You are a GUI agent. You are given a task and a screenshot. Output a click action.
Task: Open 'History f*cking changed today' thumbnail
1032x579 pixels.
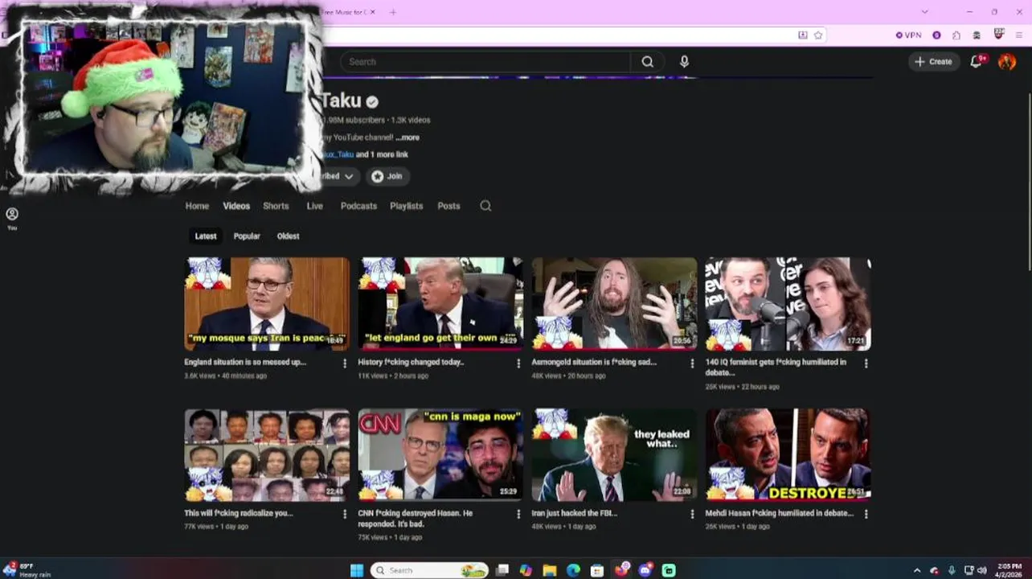(x=440, y=304)
